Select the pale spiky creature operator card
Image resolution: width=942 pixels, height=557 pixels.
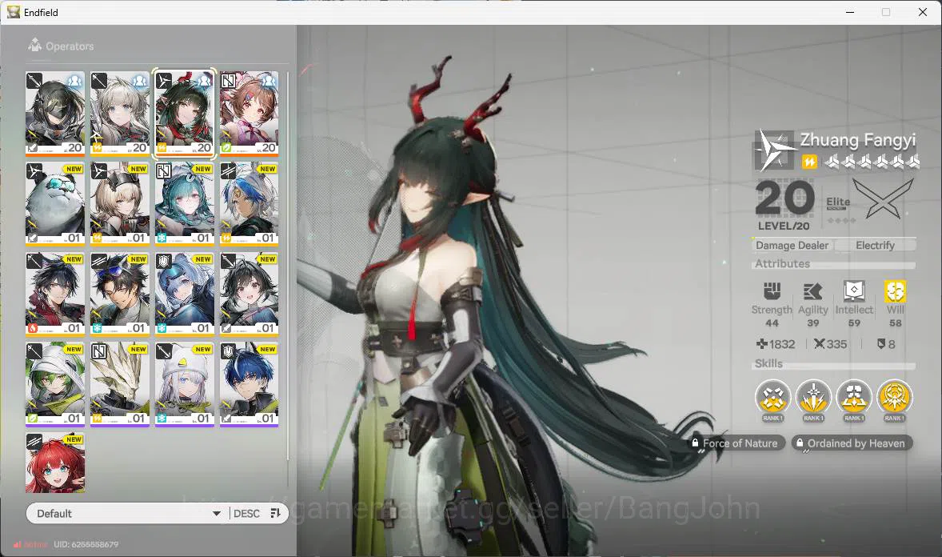click(x=120, y=384)
